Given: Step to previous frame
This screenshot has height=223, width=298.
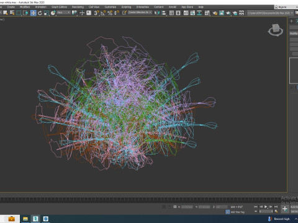Looking at the screenshot, I should pyautogui.click(x=261, y=207).
